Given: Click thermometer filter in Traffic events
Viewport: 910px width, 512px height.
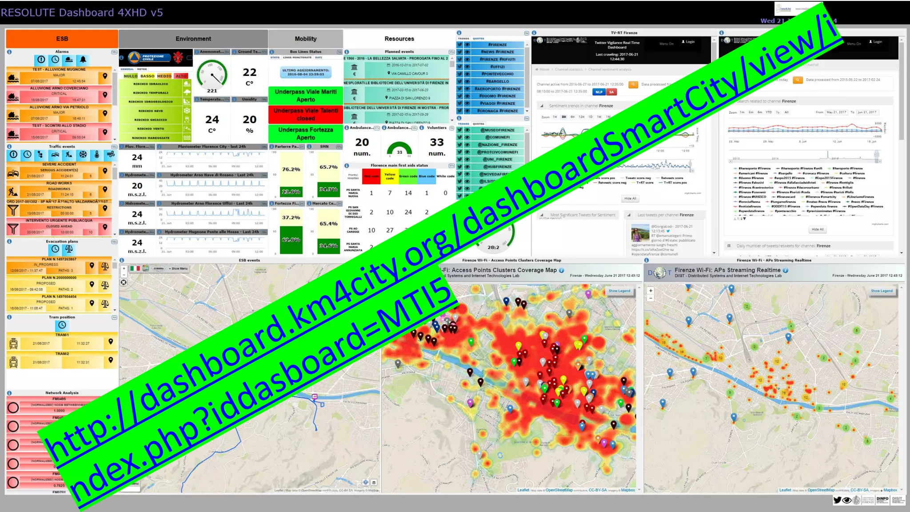Looking at the screenshot, I should pos(96,155).
